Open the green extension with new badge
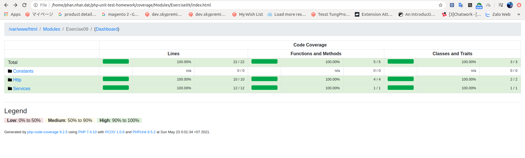 pos(479,5)
